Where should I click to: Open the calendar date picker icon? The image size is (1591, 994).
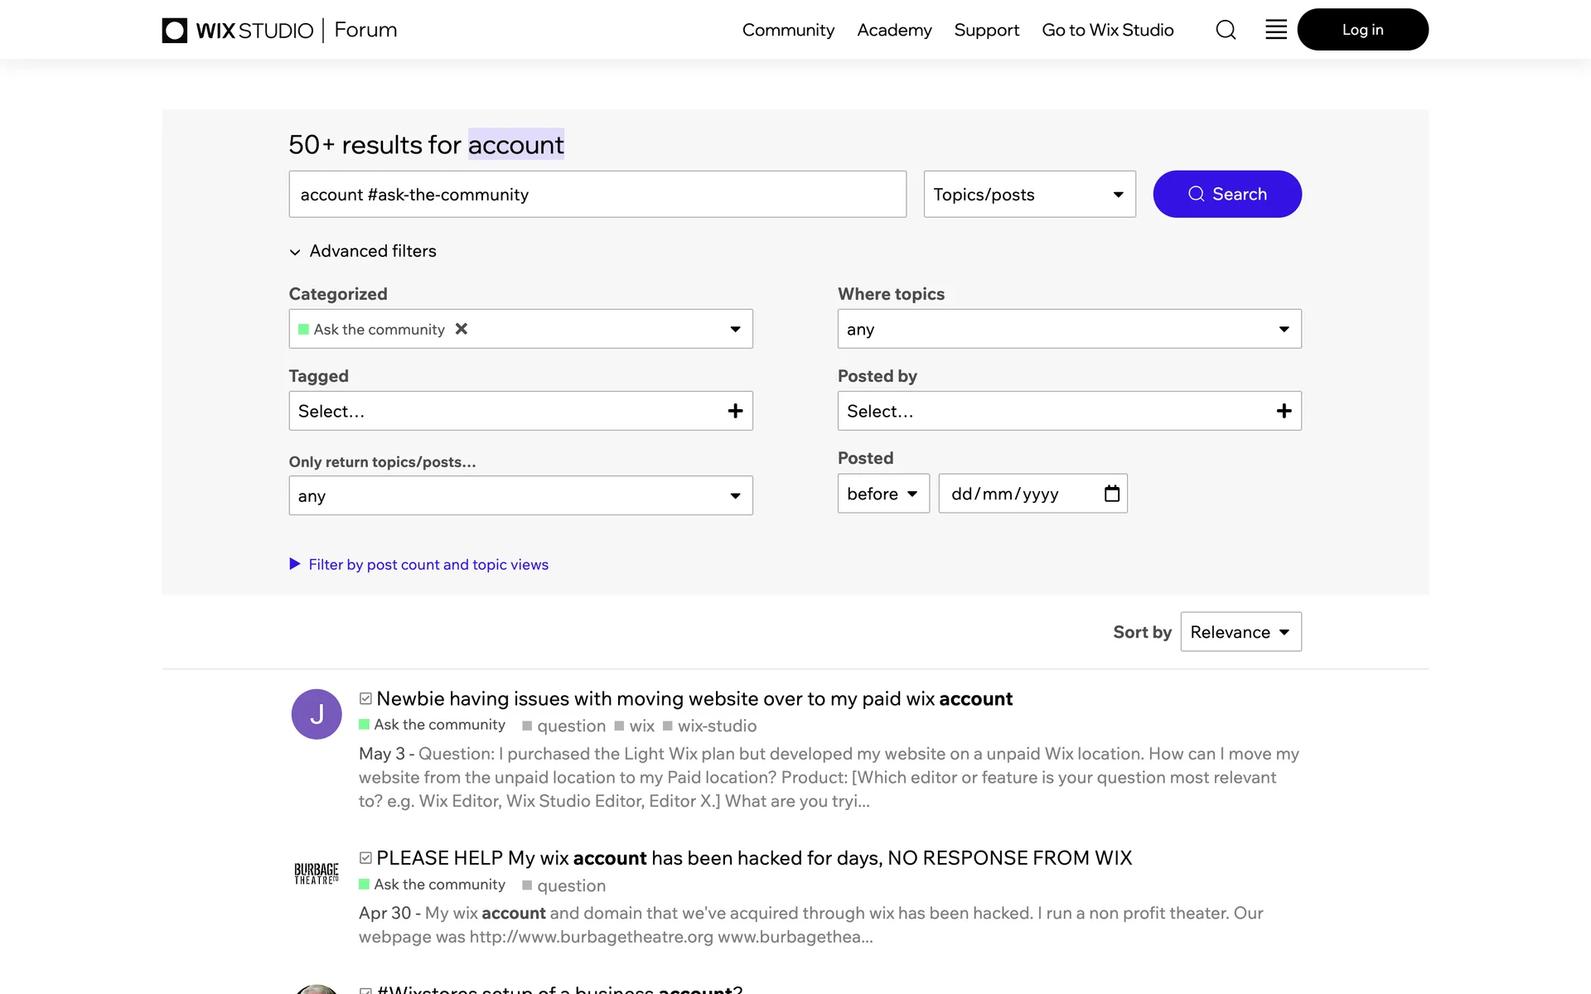click(1112, 494)
